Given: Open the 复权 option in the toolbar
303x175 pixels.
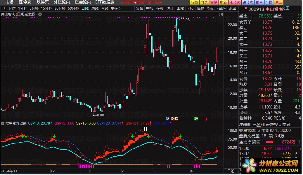Looking at the screenshot, I should coord(139,8).
